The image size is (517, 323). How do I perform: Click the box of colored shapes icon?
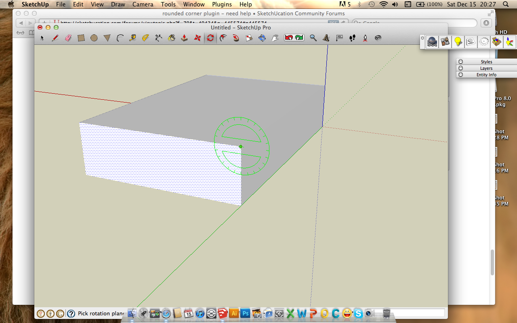click(497, 42)
